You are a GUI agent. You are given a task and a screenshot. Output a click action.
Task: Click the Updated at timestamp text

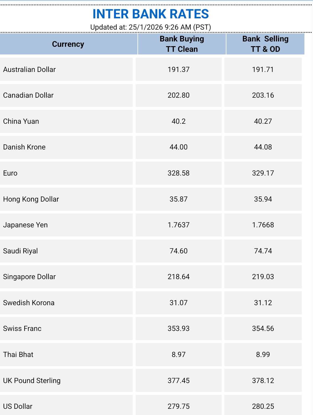click(x=151, y=27)
